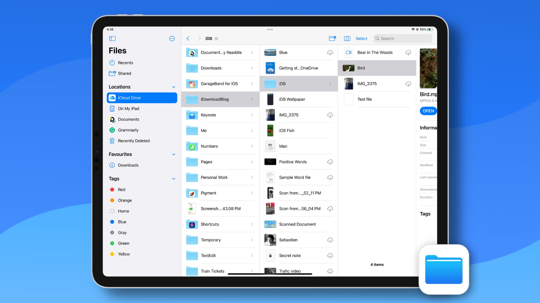Image resolution: width=540 pixels, height=303 pixels.
Task: Go forward using the right arrow
Action: tap(199, 38)
